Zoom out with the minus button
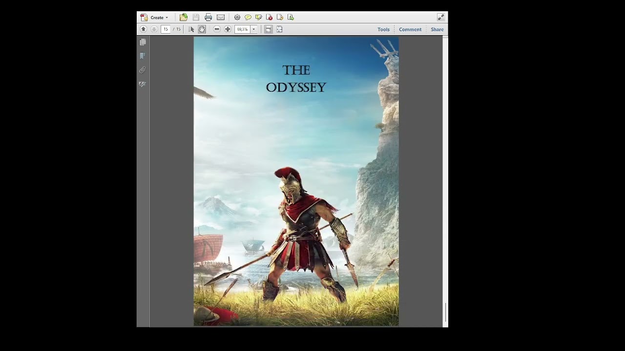The image size is (625, 351). click(x=217, y=29)
